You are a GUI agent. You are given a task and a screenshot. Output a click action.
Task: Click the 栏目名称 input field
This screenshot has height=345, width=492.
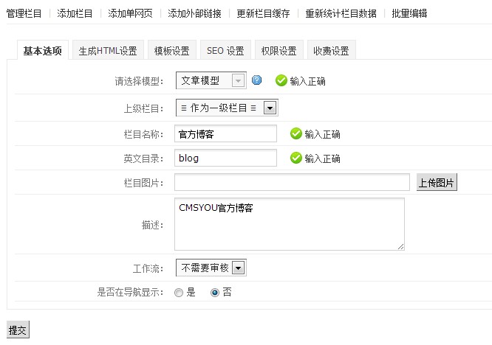click(x=225, y=133)
